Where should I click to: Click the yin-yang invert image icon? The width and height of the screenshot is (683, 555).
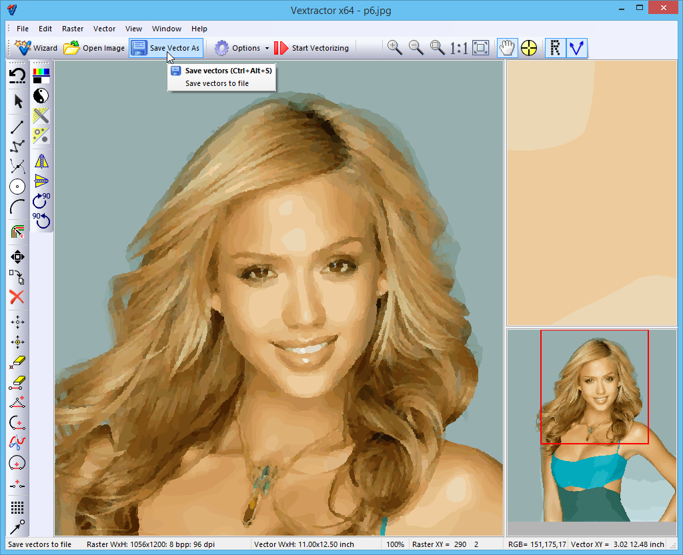pos(41,95)
